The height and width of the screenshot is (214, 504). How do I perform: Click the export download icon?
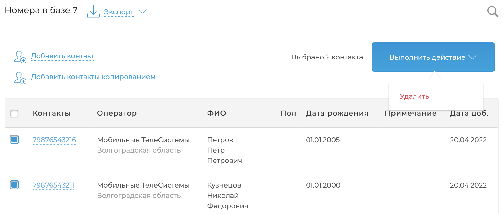[x=93, y=12]
